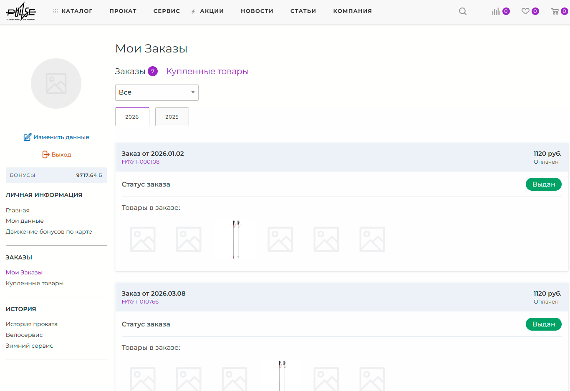Switch to Купленные товары tab
The height and width of the screenshot is (391, 570).
(207, 71)
